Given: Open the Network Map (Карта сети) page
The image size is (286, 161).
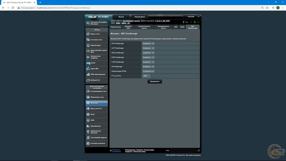Looking at the screenshot, I should click(x=97, y=34).
